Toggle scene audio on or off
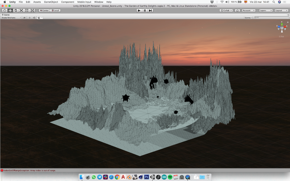This screenshot has height=181, width=290. pyautogui.click(x=33, y=17)
